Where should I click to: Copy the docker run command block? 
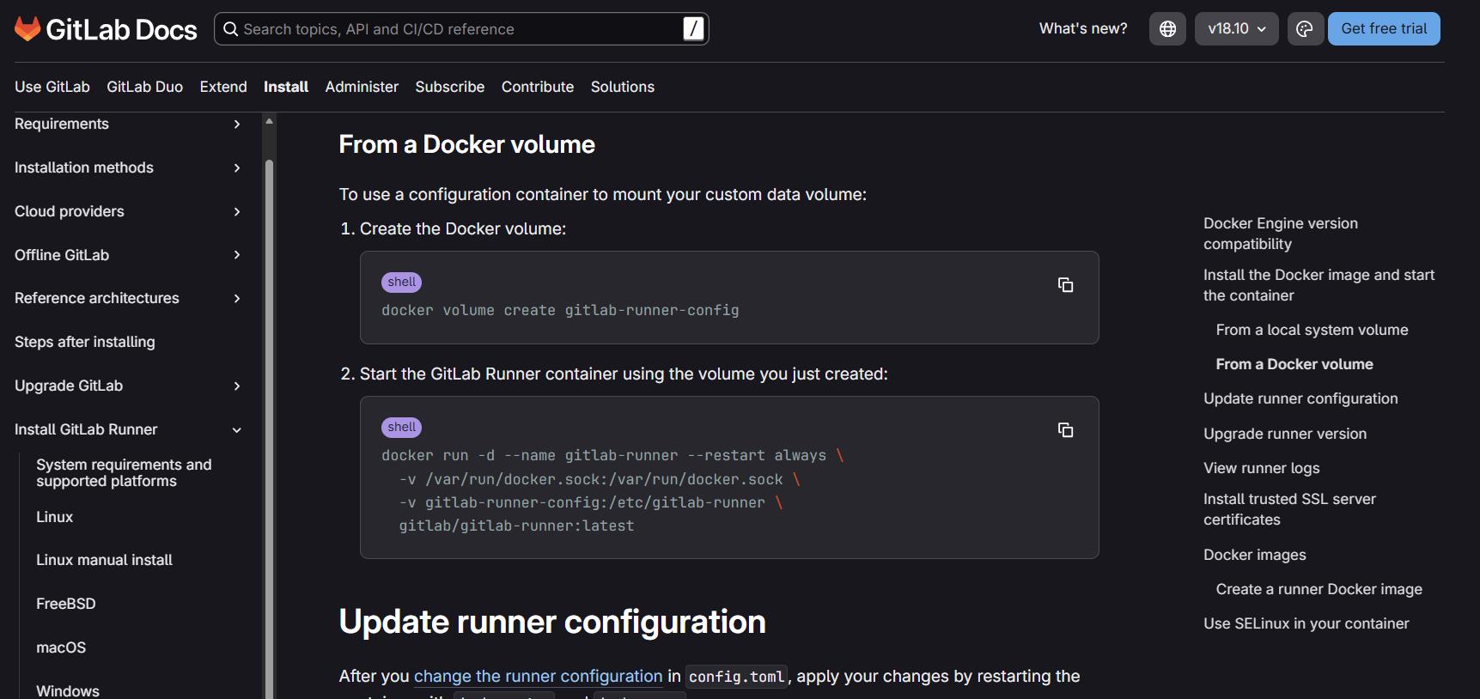click(x=1065, y=430)
